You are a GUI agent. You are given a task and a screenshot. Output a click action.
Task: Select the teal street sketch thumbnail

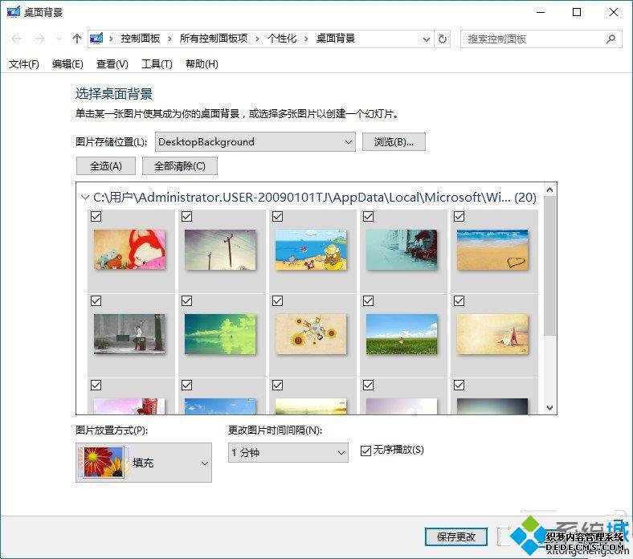click(402, 250)
